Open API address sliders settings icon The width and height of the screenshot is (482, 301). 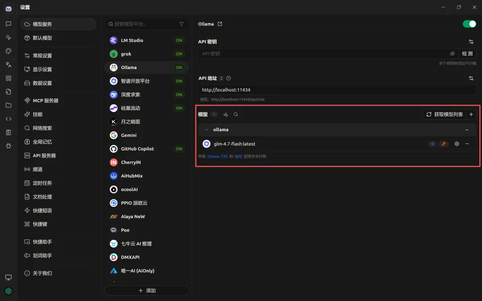coord(471,78)
